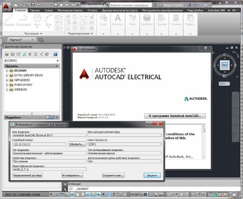Click the Закрыть button in license dialog
This screenshot has width=243, height=199.
152,175
